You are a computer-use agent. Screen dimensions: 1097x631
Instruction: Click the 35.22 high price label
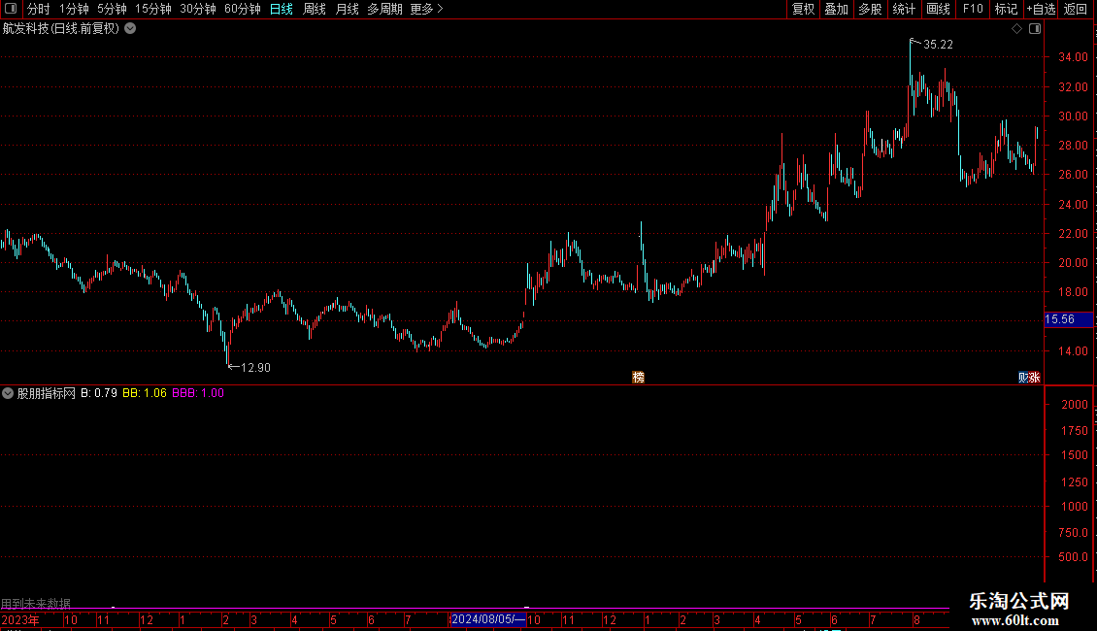coord(938,44)
